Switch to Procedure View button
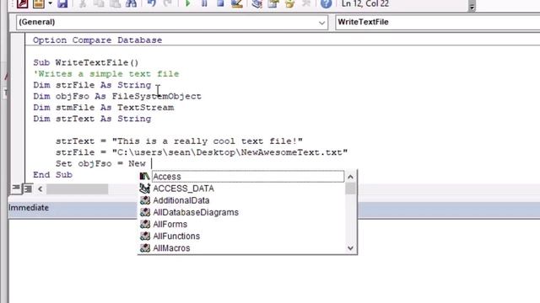This screenshot has height=303, width=540. coord(16,189)
